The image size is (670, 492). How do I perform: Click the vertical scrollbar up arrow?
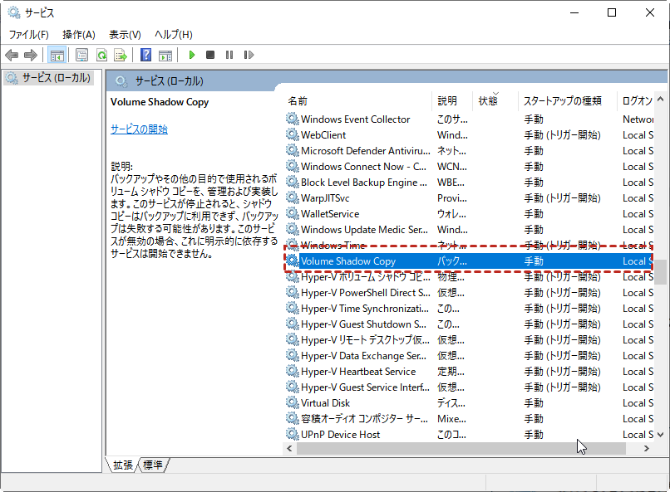pos(661,99)
